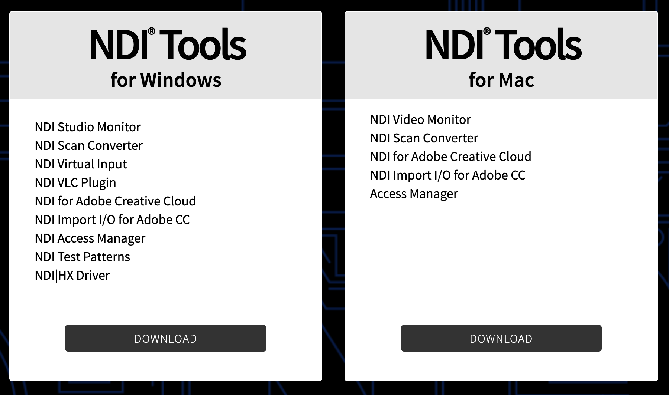Select NDI Studio Monitor in the Windows list
The image size is (669, 395).
tap(88, 127)
